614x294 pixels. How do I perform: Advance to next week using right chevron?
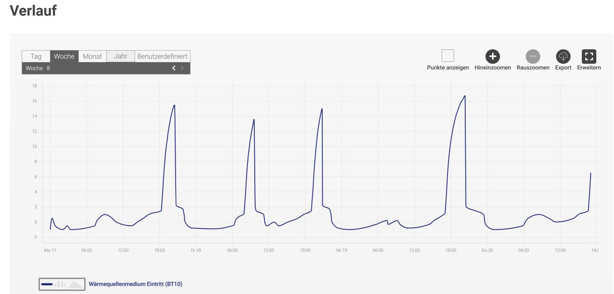tap(182, 68)
